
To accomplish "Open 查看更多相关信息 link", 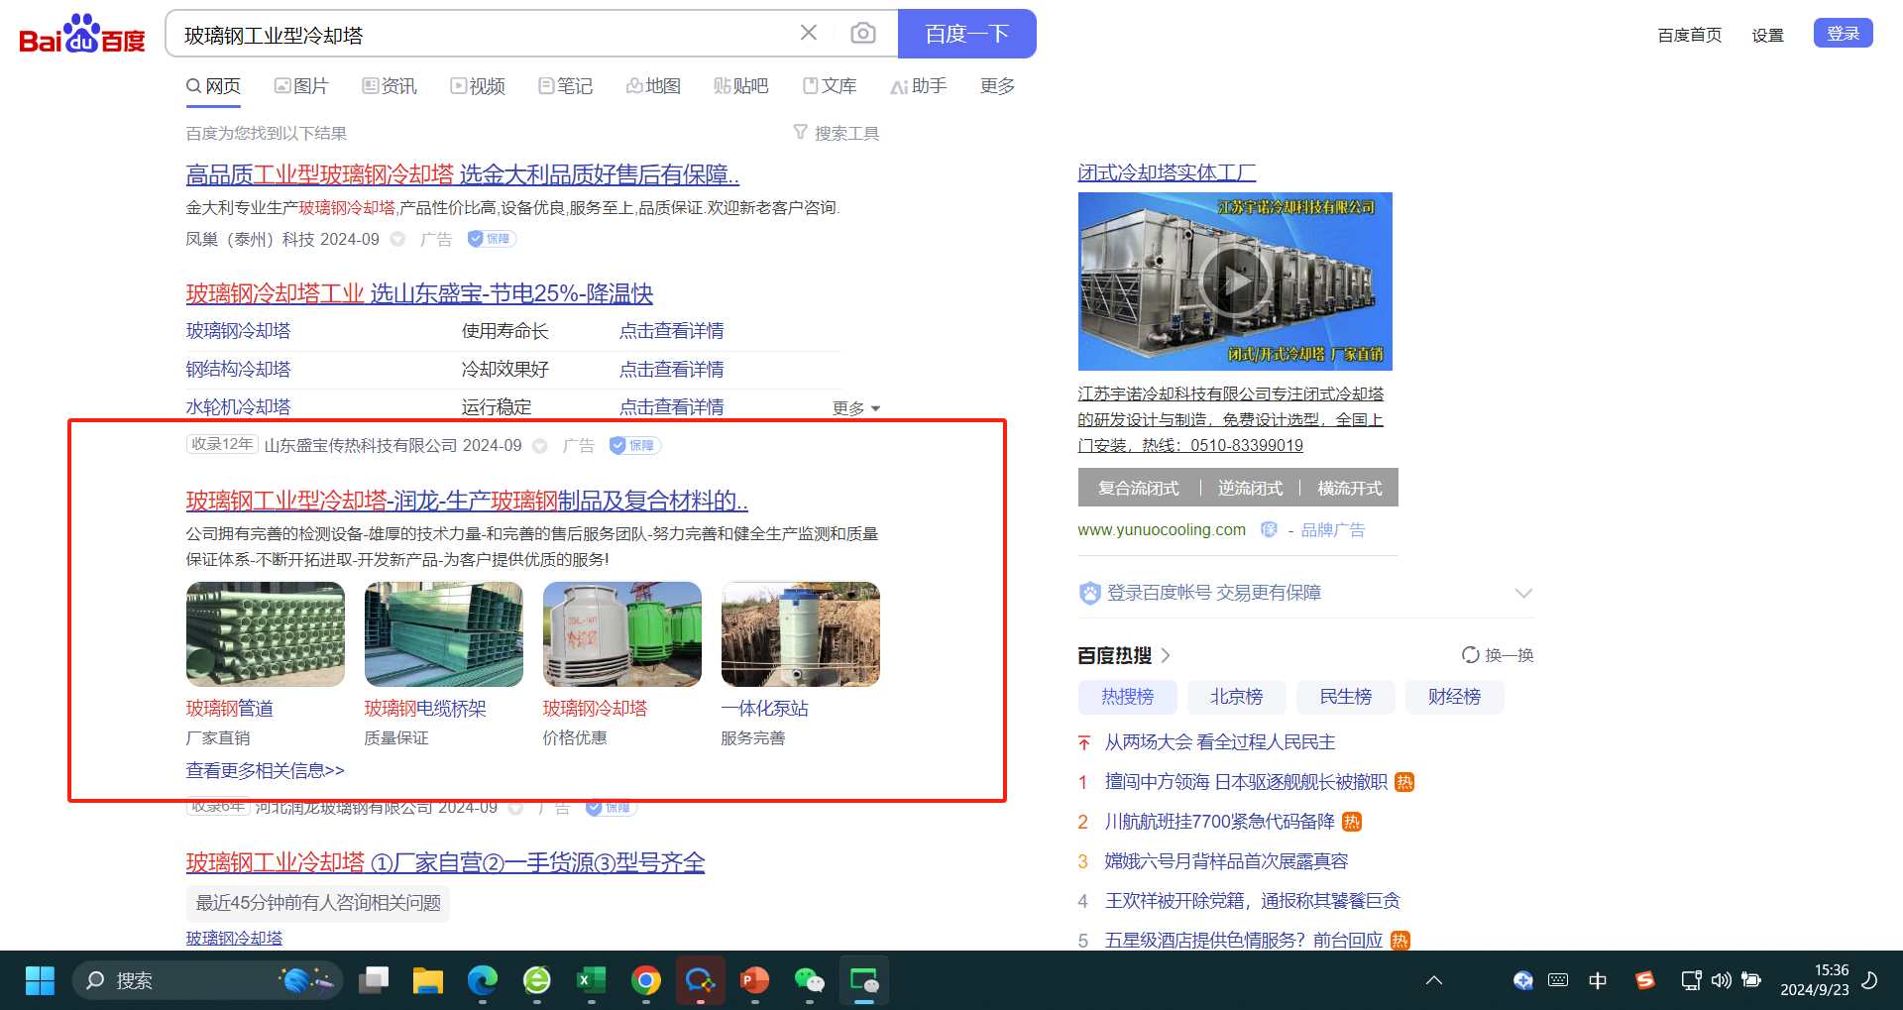I will coord(265,770).
